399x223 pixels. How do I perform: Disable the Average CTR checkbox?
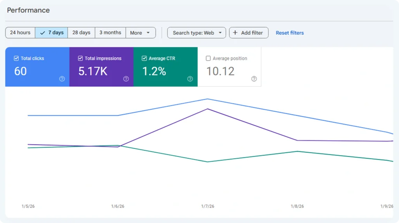144,58
